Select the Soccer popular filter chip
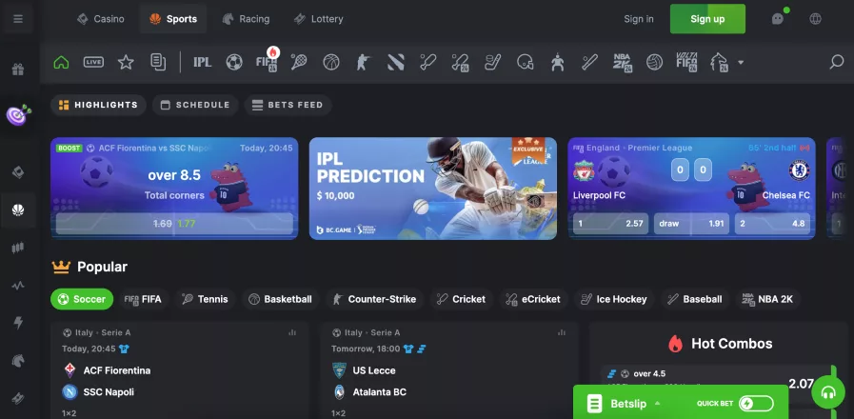 point(82,299)
